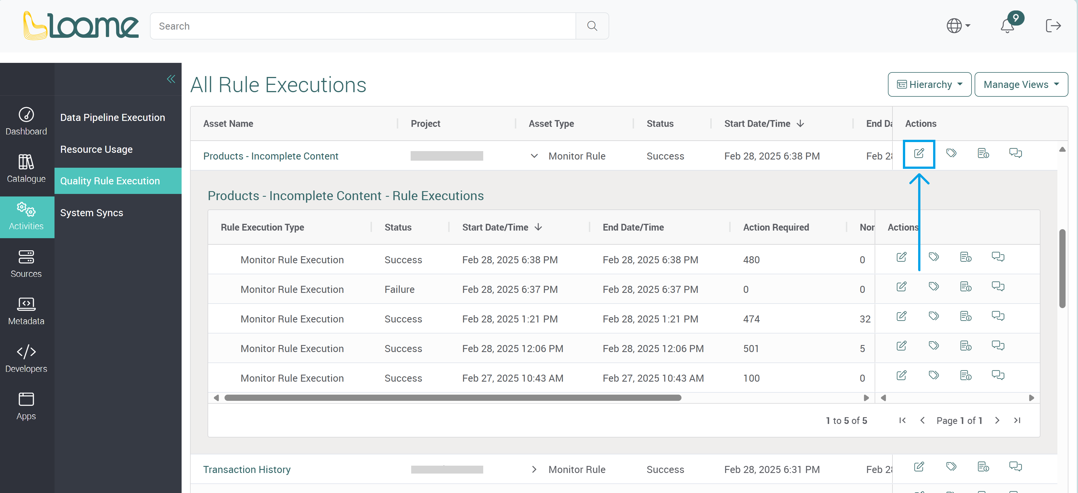Collapse the Products - Incomplete Content row
Viewport: 1078px width, 493px height.
(x=534, y=156)
